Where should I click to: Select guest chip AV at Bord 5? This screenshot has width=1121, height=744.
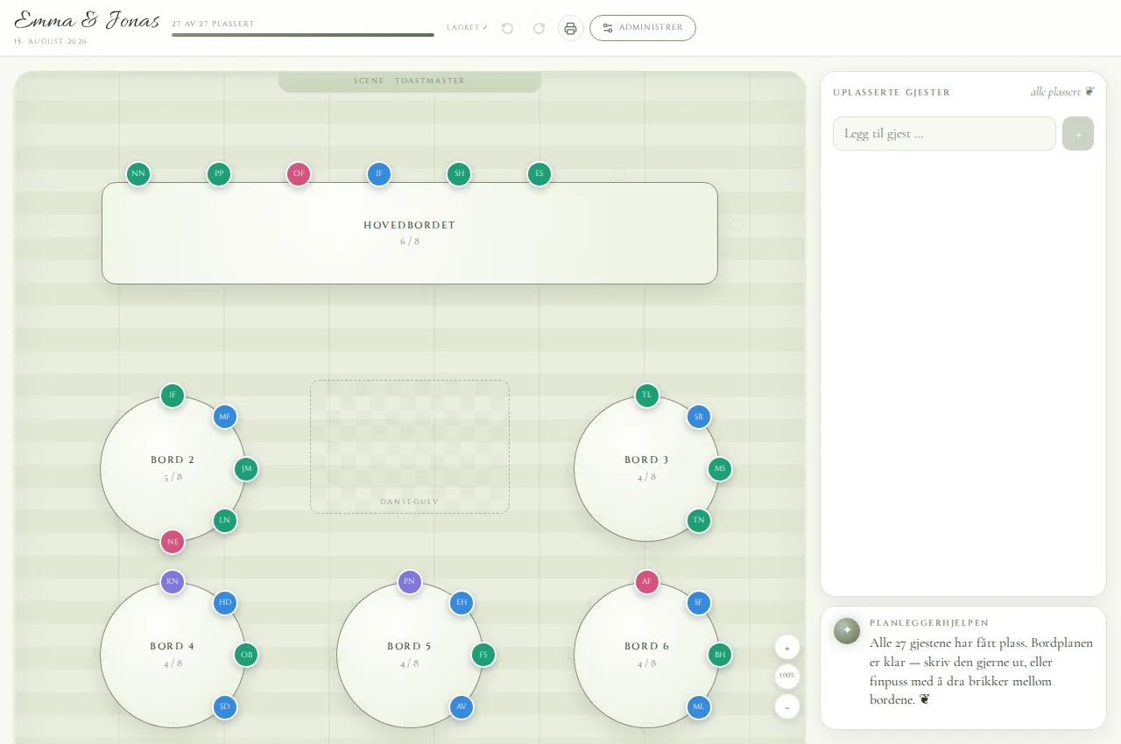click(x=462, y=707)
